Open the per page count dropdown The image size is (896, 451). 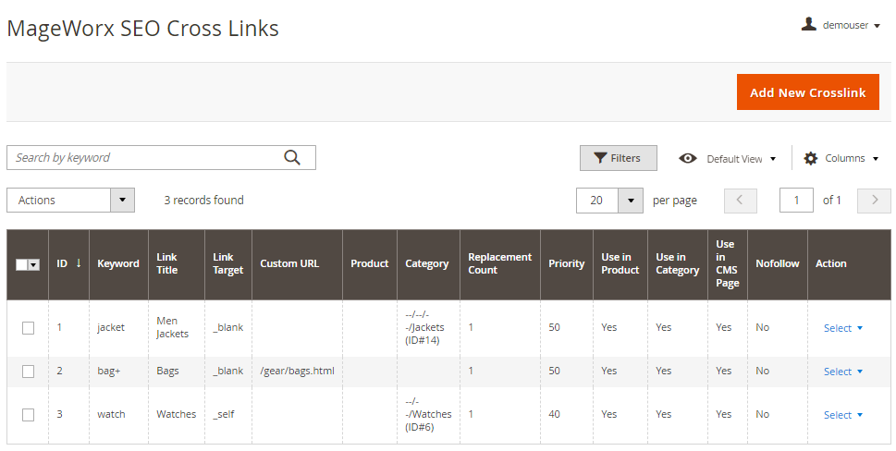point(631,201)
